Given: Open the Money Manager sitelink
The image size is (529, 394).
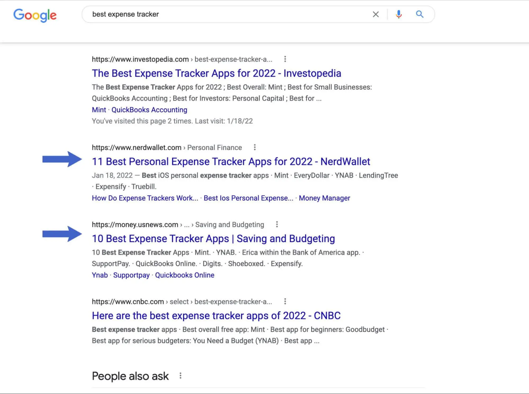Looking at the screenshot, I should [x=324, y=198].
